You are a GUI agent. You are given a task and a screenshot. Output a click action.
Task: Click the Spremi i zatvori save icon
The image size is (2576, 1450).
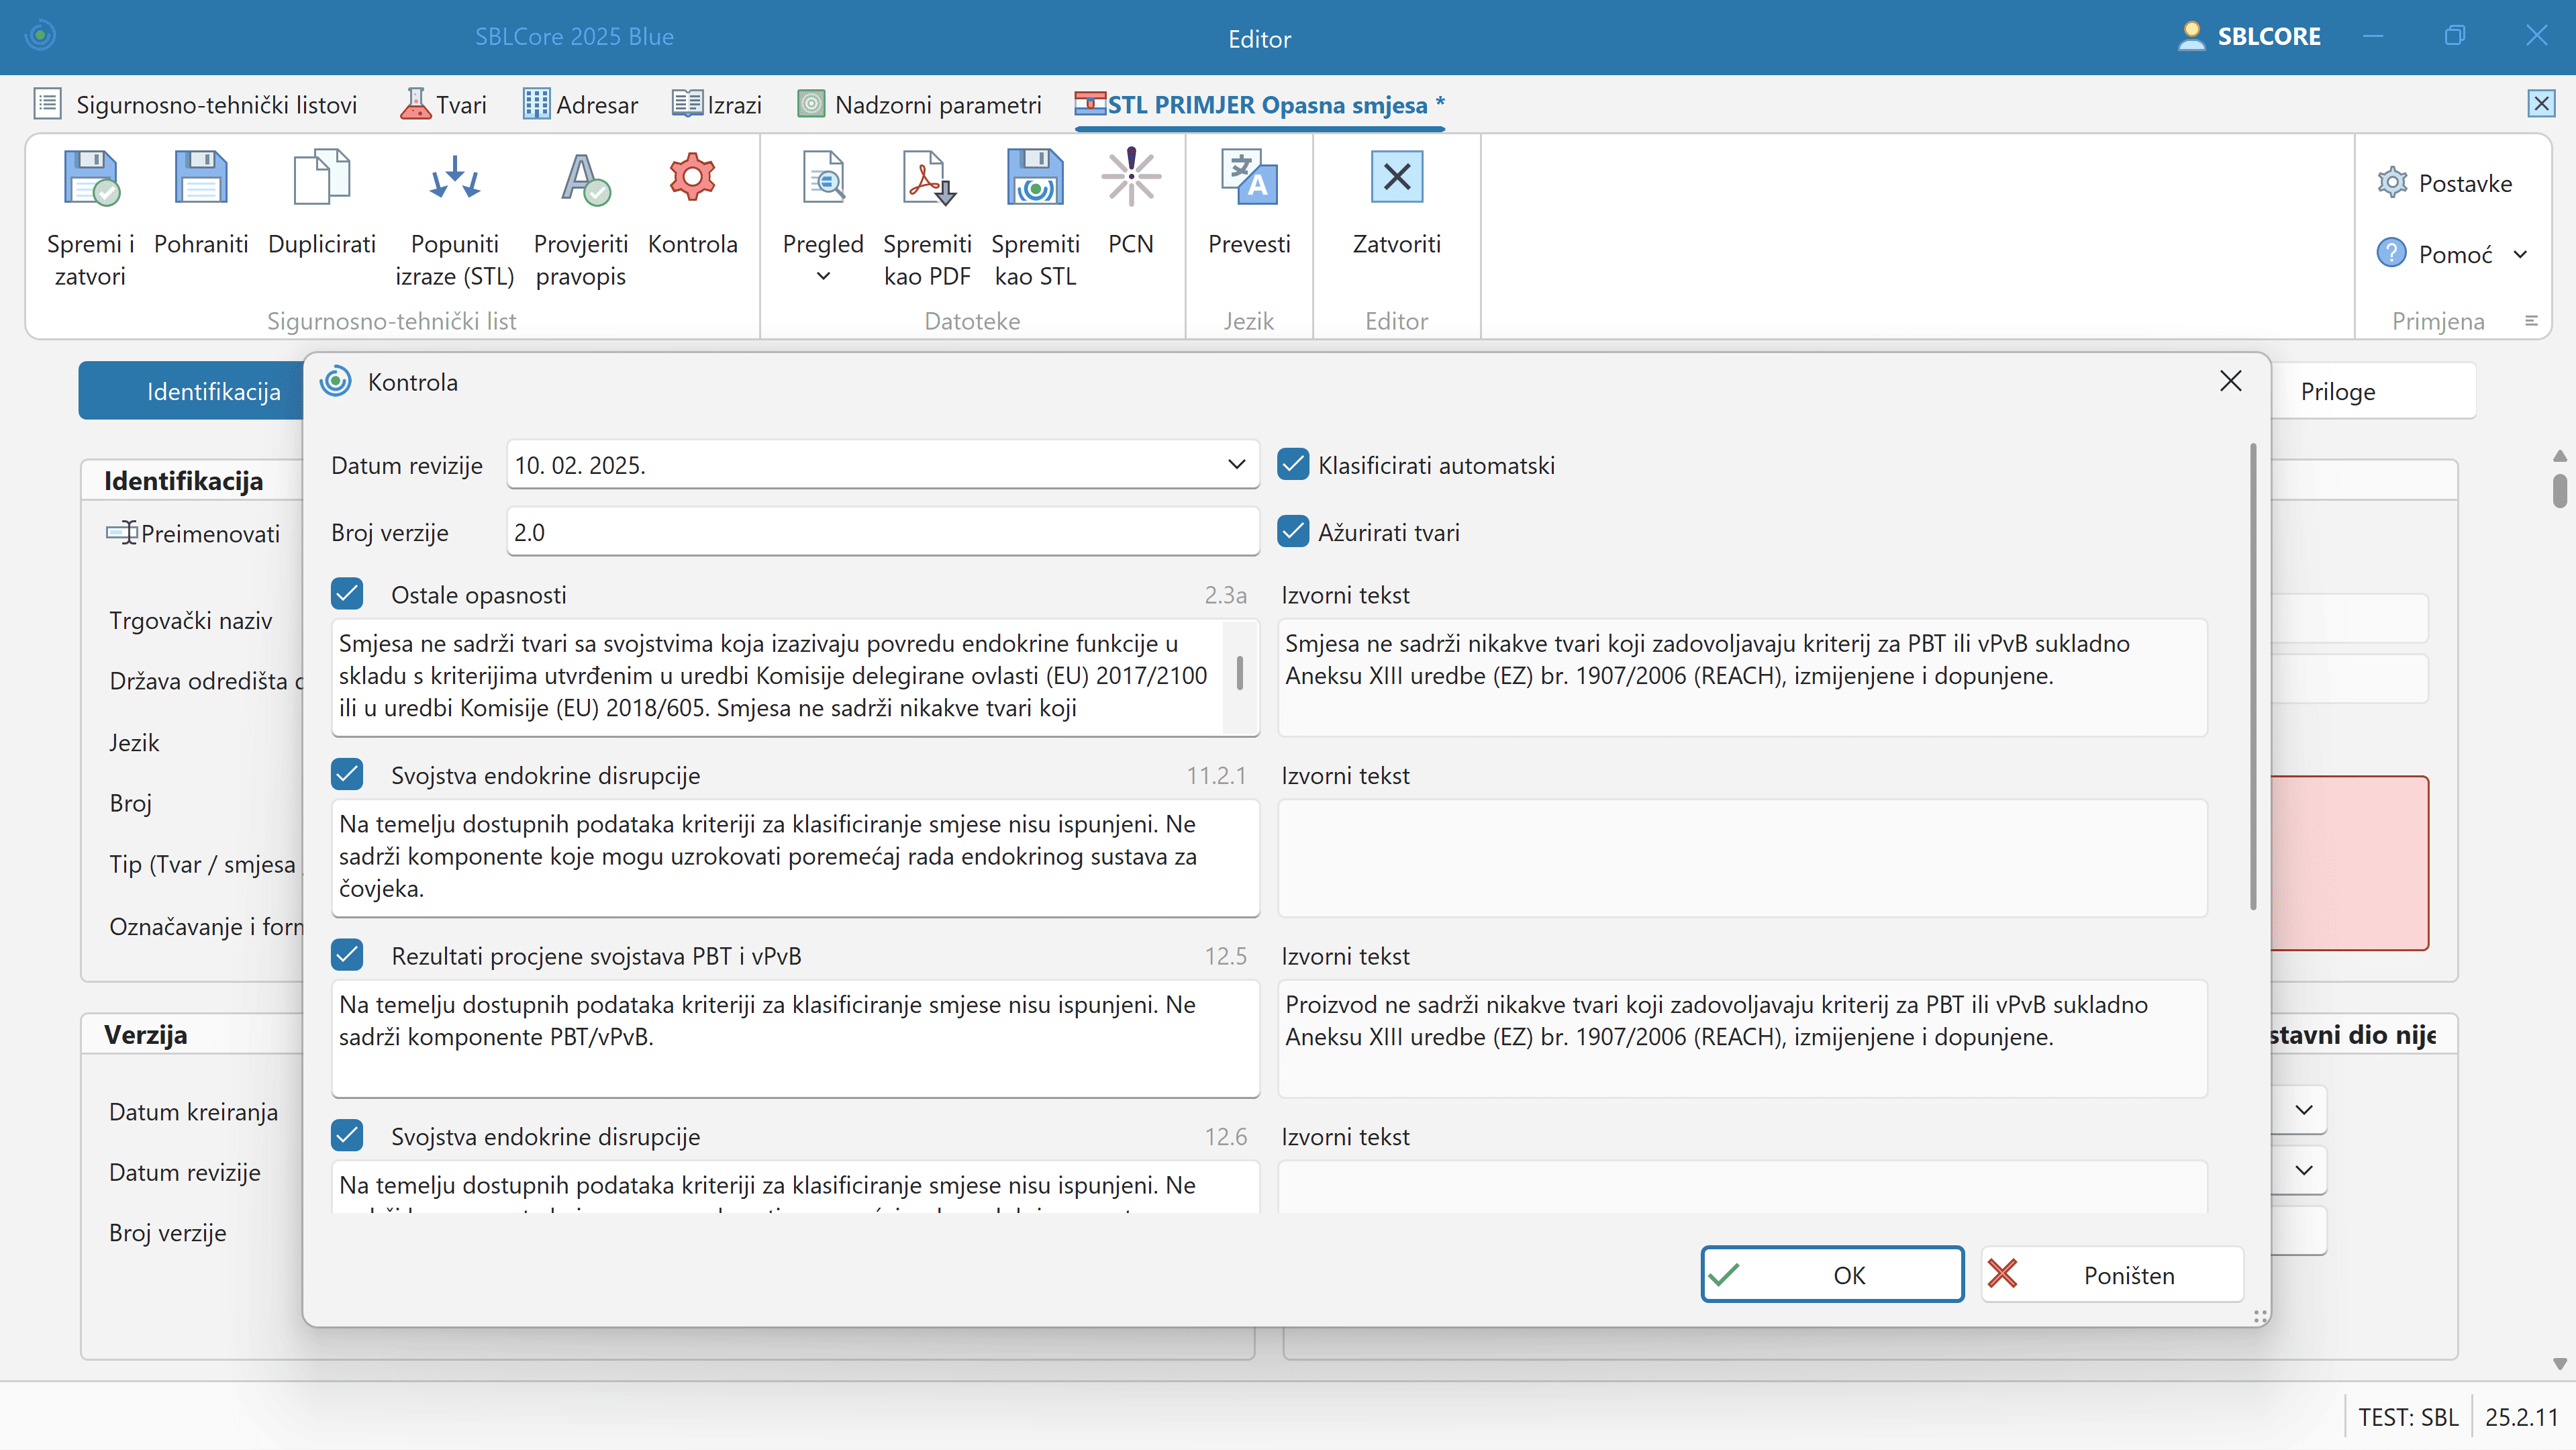tap(91, 180)
